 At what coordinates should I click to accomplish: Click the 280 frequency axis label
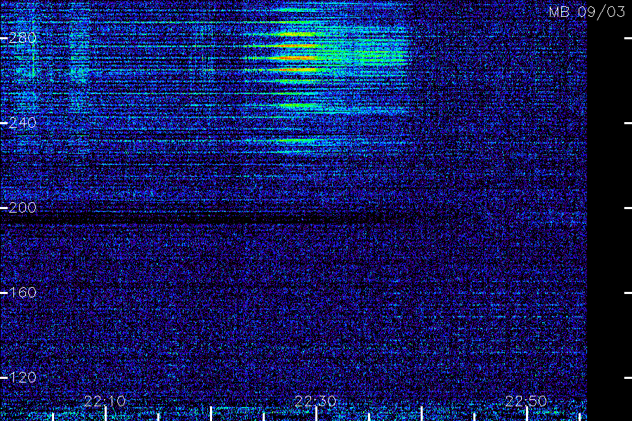click(22, 38)
